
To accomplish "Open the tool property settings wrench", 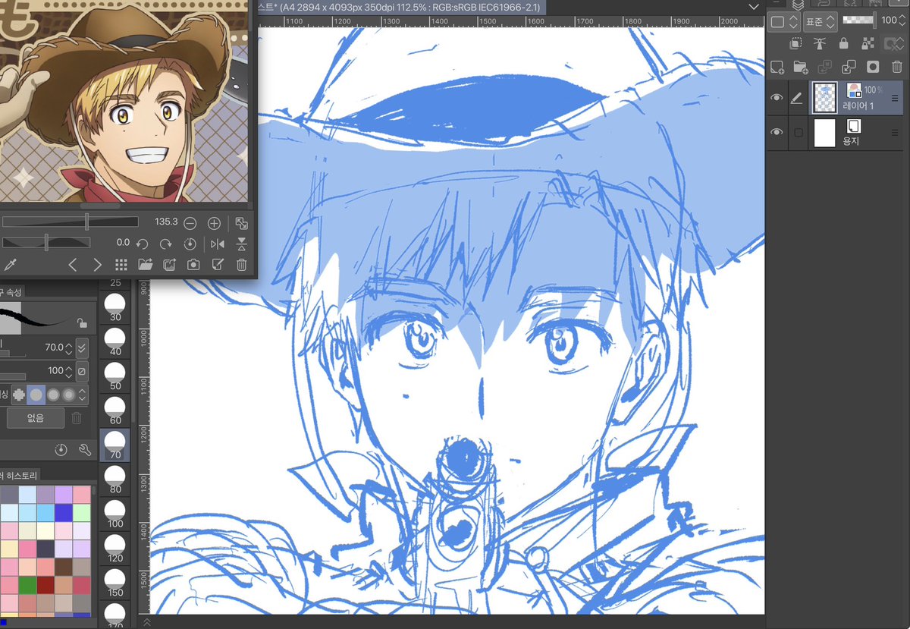I will click(x=85, y=450).
